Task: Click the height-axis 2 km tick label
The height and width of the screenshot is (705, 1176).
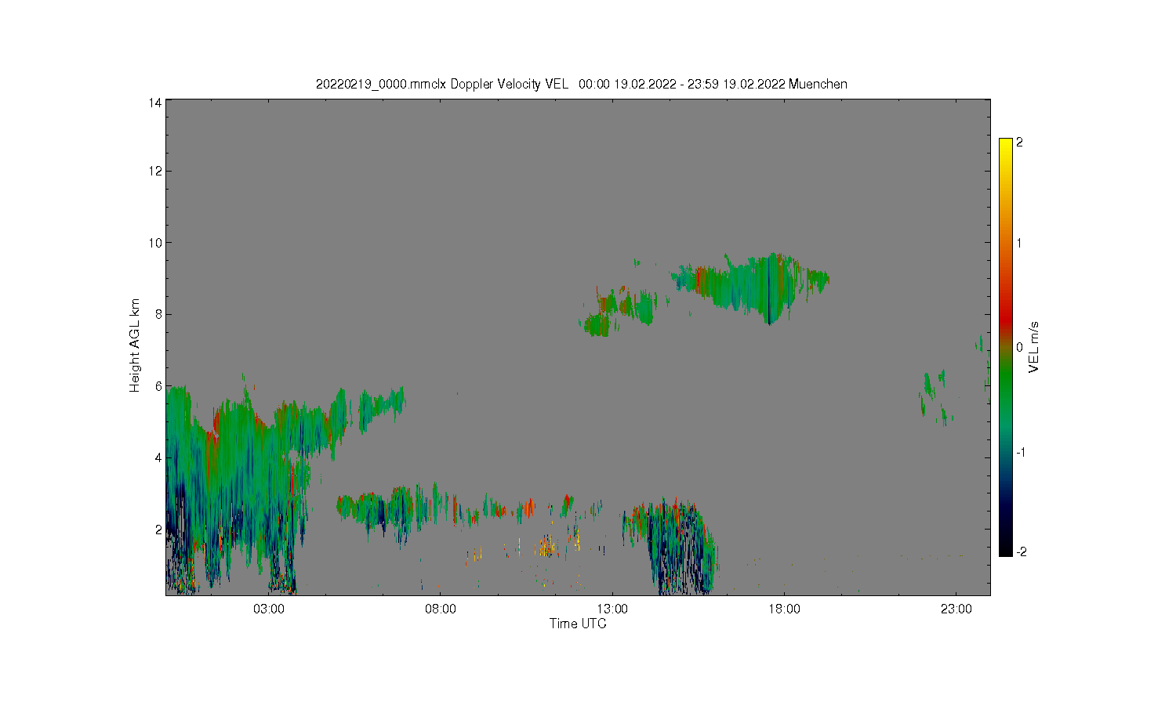Action: [158, 530]
